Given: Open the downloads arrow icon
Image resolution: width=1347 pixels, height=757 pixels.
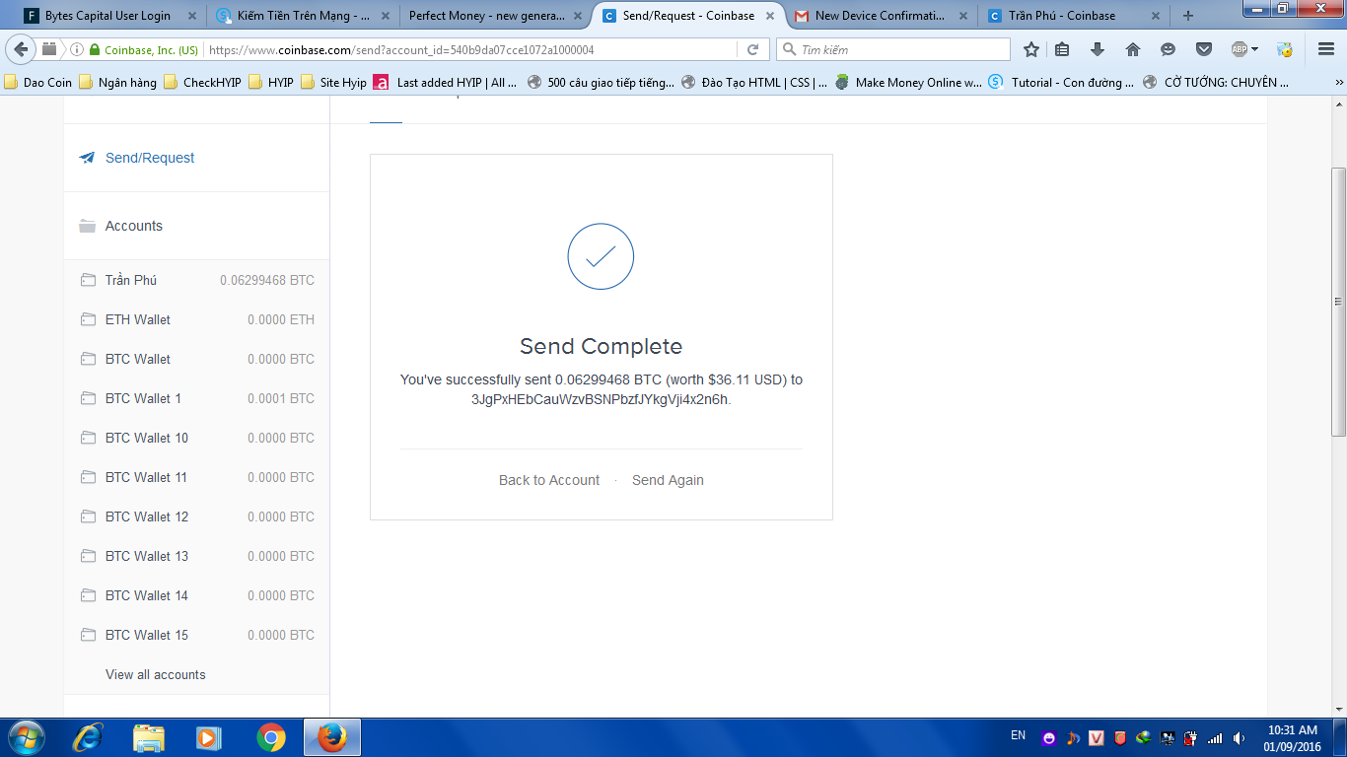Looking at the screenshot, I should tap(1098, 49).
